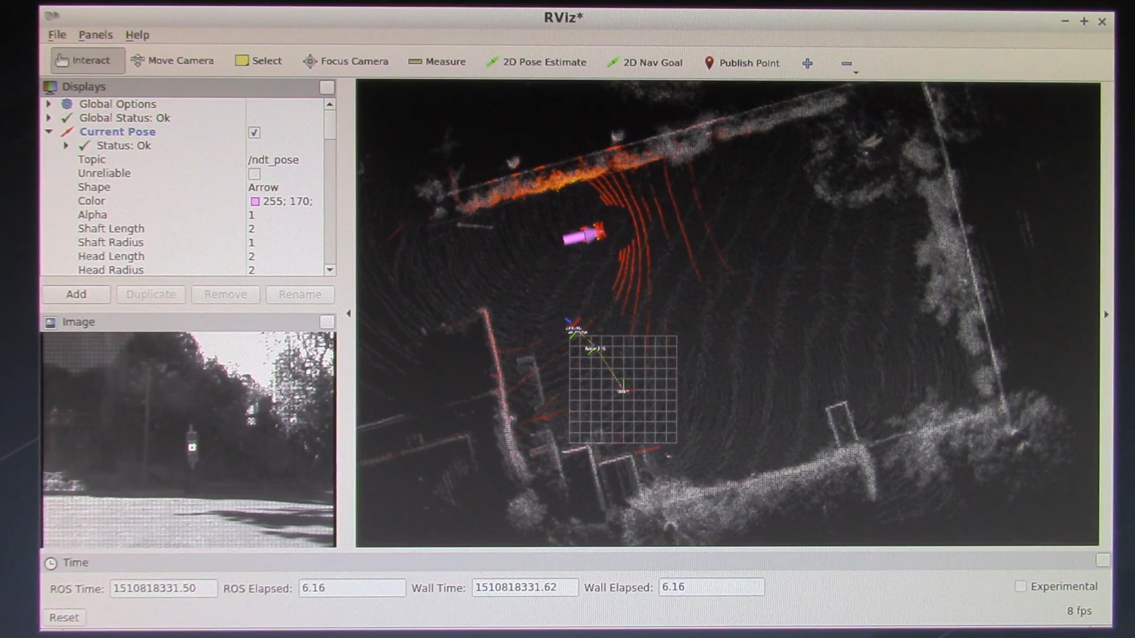Expand the Global Status: Ok item
Screen dimensions: 1135x638
[x=48, y=118]
